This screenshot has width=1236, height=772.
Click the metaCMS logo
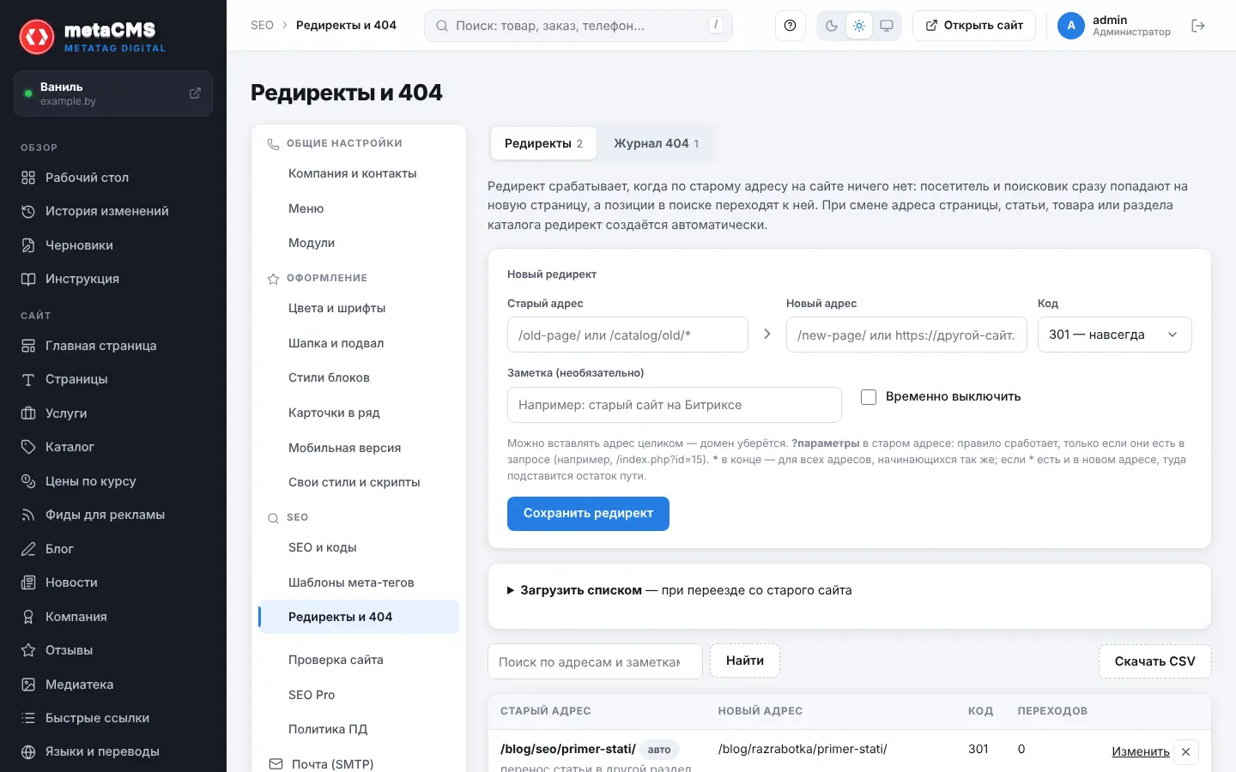coord(93,37)
